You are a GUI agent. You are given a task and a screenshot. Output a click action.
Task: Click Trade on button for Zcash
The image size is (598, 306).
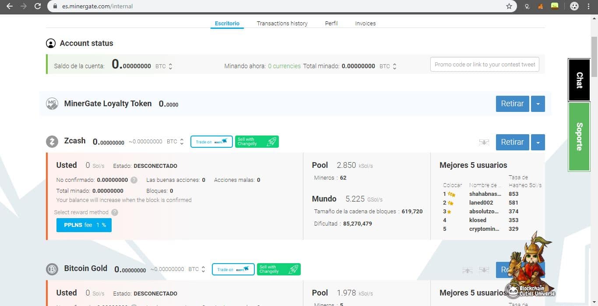click(211, 142)
